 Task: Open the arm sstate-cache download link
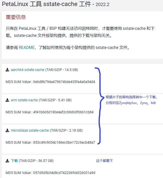(24, 100)
